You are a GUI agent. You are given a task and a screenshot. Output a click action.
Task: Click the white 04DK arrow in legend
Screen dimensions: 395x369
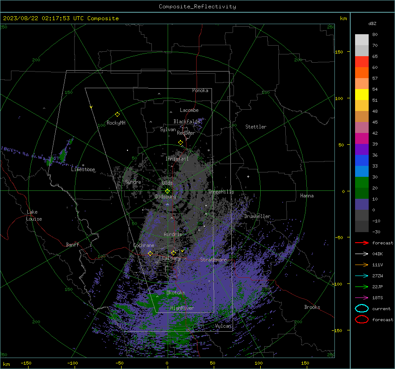coord(362,254)
